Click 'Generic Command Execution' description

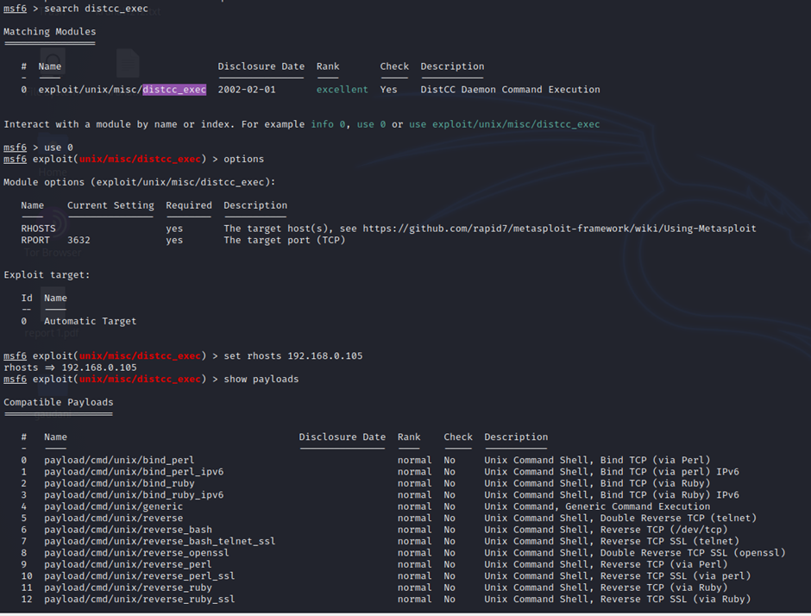point(638,506)
